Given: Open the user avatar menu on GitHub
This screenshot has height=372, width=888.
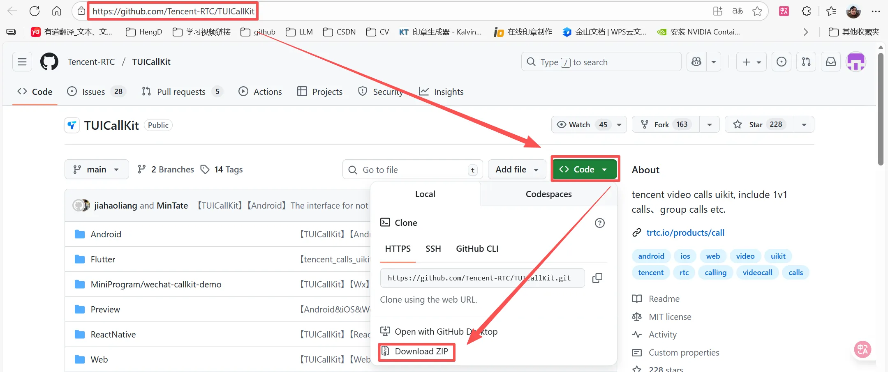Looking at the screenshot, I should pyautogui.click(x=856, y=62).
